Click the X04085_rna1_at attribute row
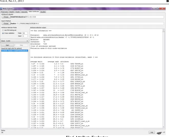Image resolution: width=169 pixels, height=137 pixels. (59, 106)
